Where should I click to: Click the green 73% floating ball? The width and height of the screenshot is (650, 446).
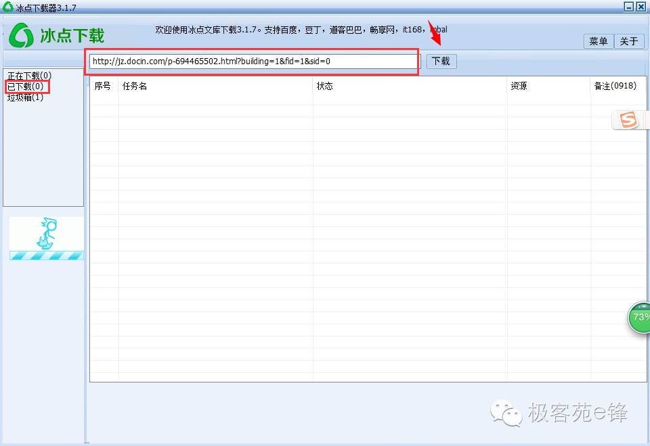coord(640,318)
